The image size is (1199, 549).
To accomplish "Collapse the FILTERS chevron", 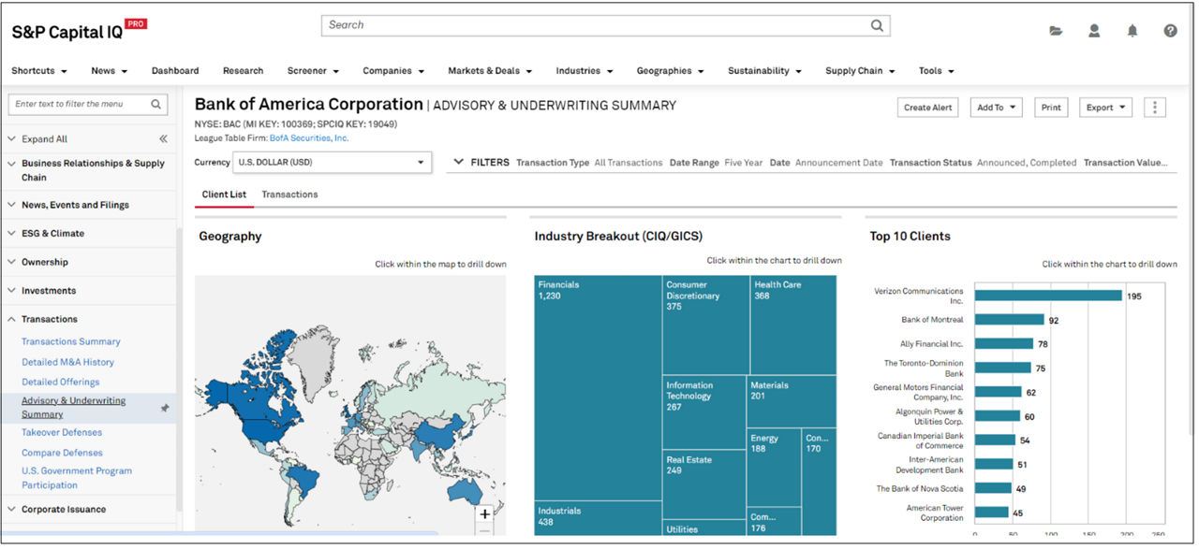I will tap(458, 162).
